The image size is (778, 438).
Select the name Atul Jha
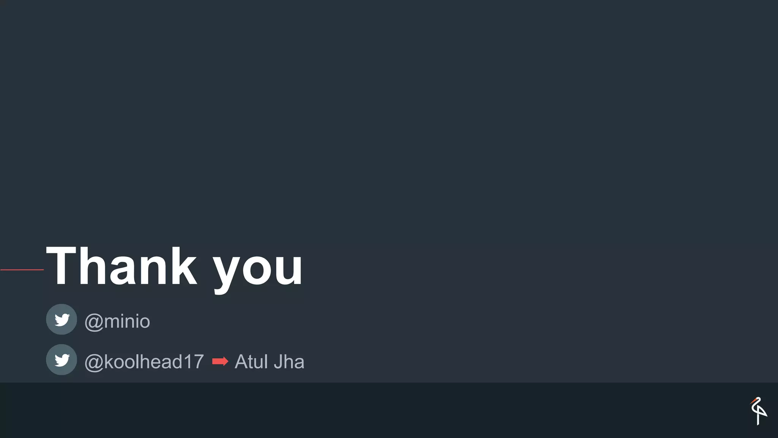point(270,362)
